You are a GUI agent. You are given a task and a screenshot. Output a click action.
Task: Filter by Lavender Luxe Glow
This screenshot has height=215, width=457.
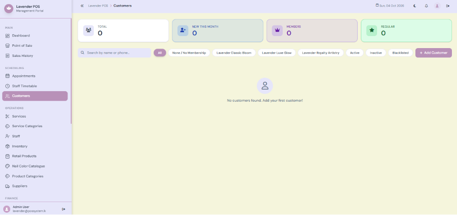[277, 53]
